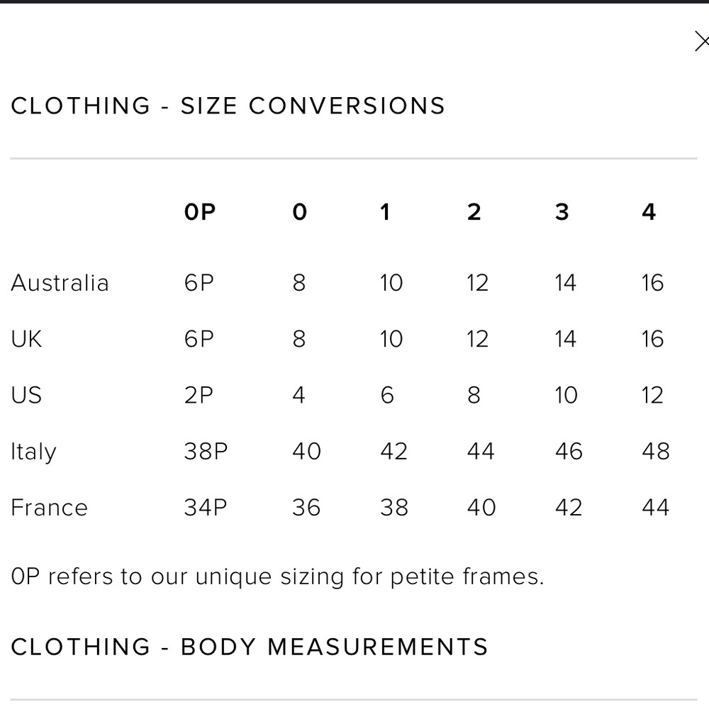Click the 36 value in the France row
The height and width of the screenshot is (709, 709).
coord(306,508)
